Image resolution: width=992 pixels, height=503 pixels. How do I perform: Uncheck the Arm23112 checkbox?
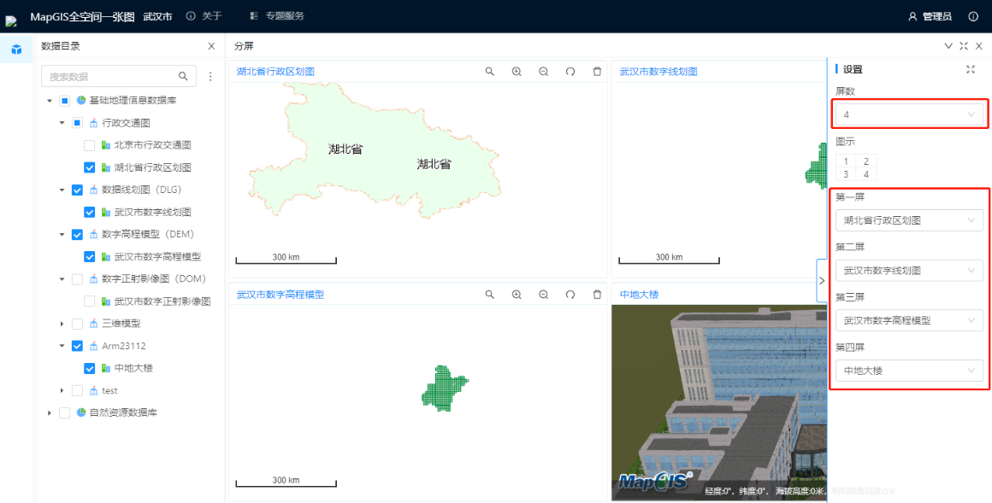click(77, 346)
